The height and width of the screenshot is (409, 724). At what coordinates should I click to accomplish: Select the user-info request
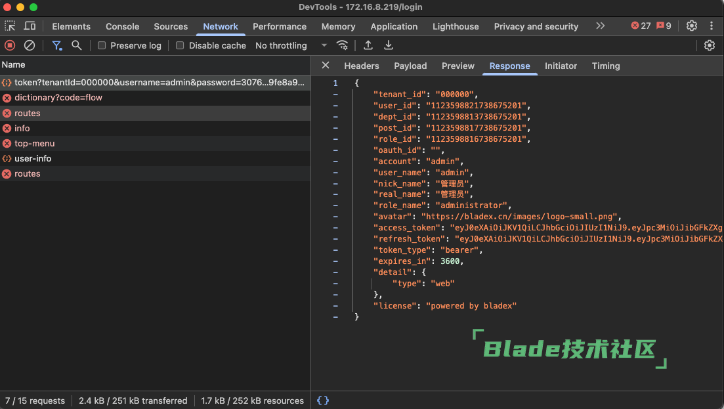click(155, 158)
